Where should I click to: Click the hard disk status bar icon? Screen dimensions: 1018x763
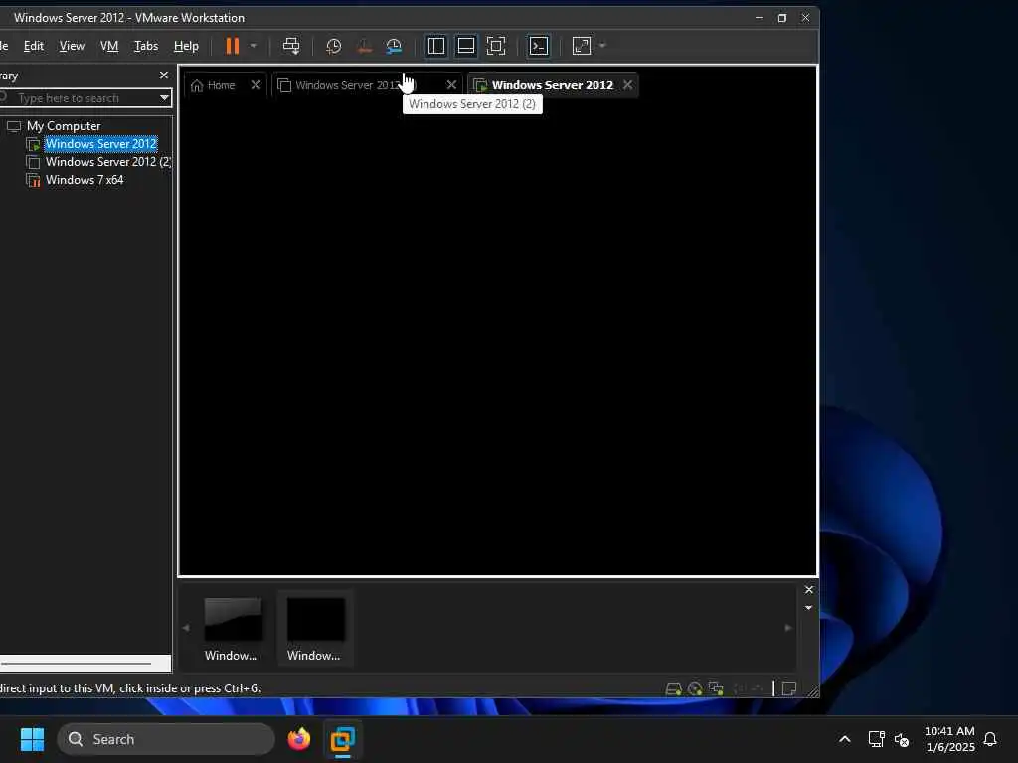click(x=673, y=688)
